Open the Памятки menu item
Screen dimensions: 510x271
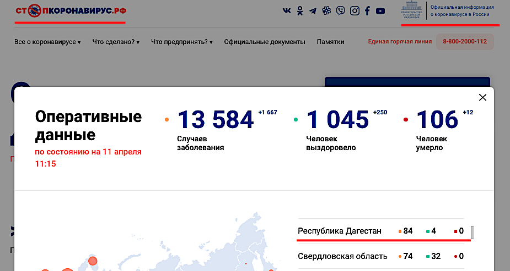[x=330, y=42]
